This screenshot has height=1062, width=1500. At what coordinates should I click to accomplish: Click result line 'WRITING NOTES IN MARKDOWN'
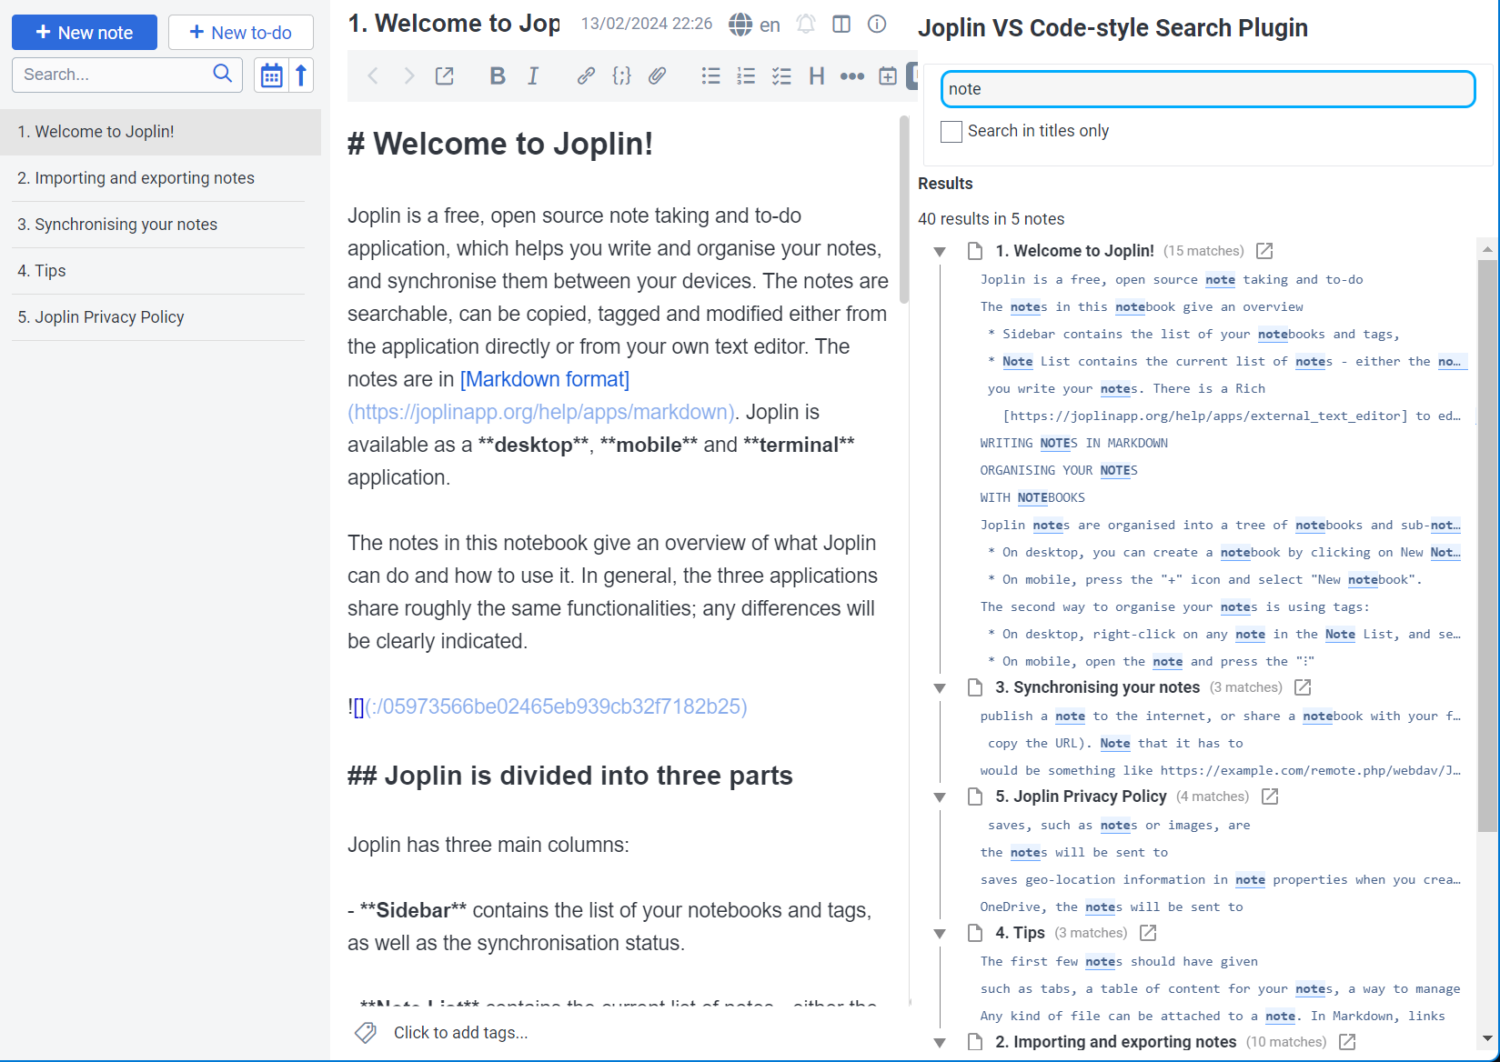tap(1073, 443)
